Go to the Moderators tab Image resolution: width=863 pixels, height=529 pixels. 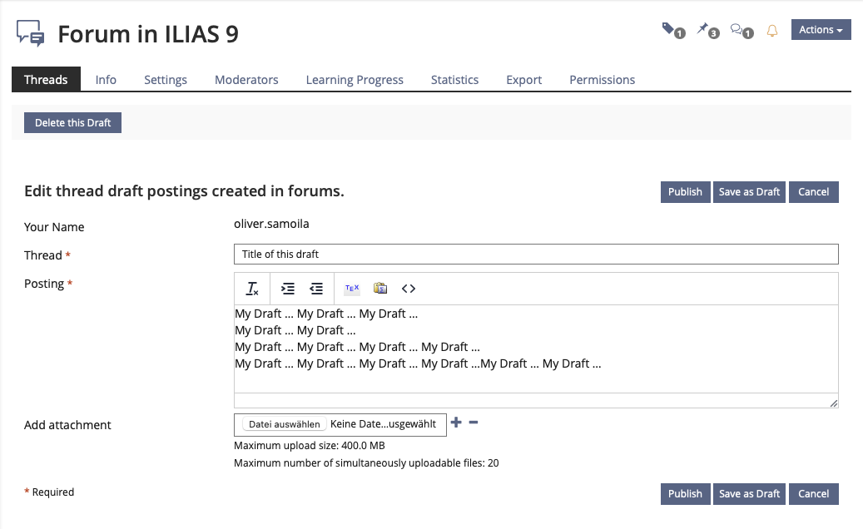point(246,80)
